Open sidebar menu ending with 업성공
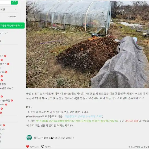 click(x=3, y=64)
